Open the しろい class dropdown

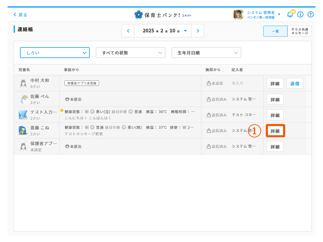tap(55, 53)
